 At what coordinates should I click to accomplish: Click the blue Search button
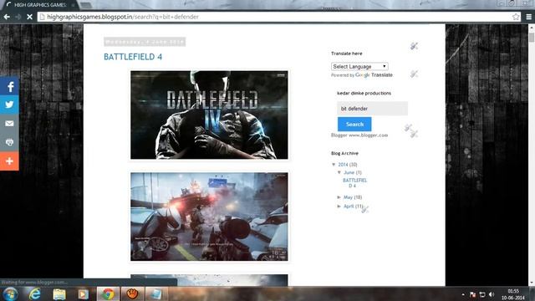354,125
